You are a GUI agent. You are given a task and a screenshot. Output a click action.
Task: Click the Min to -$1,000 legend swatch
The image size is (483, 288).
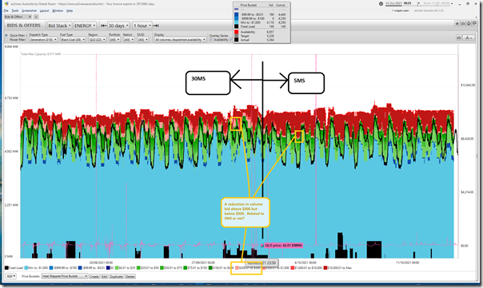tap(26, 268)
